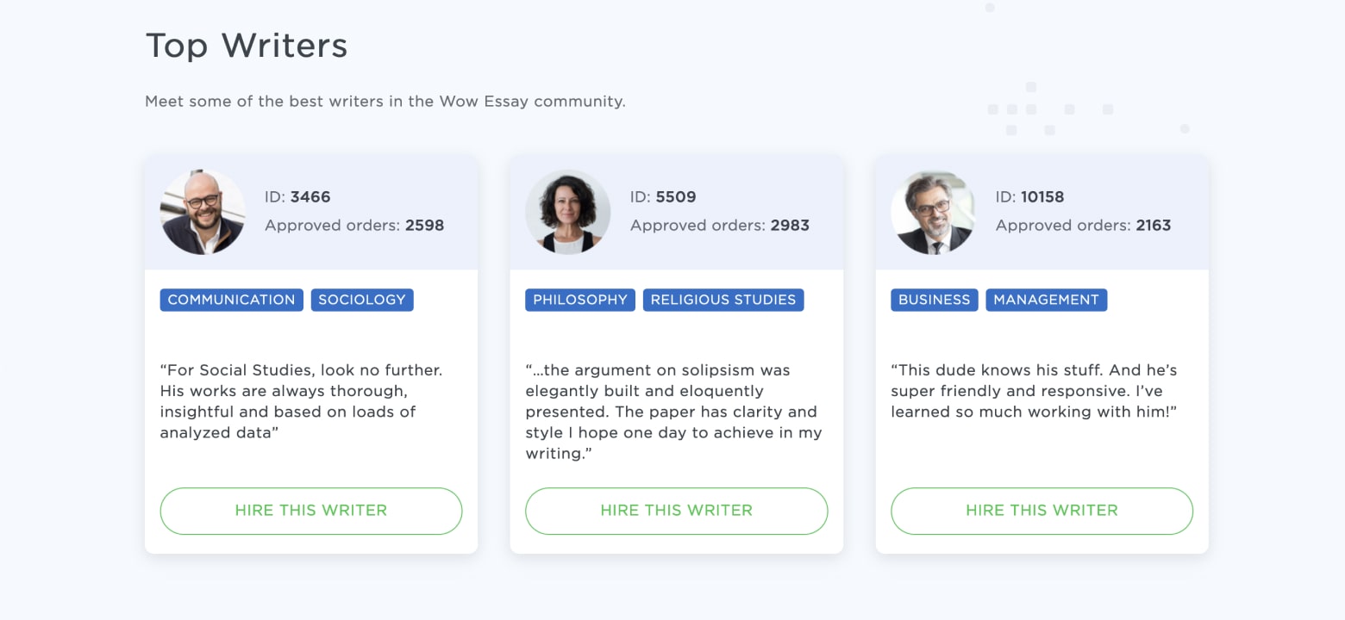Click writer ID 3466 label
The height and width of the screenshot is (620, 1345).
tap(297, 197)
